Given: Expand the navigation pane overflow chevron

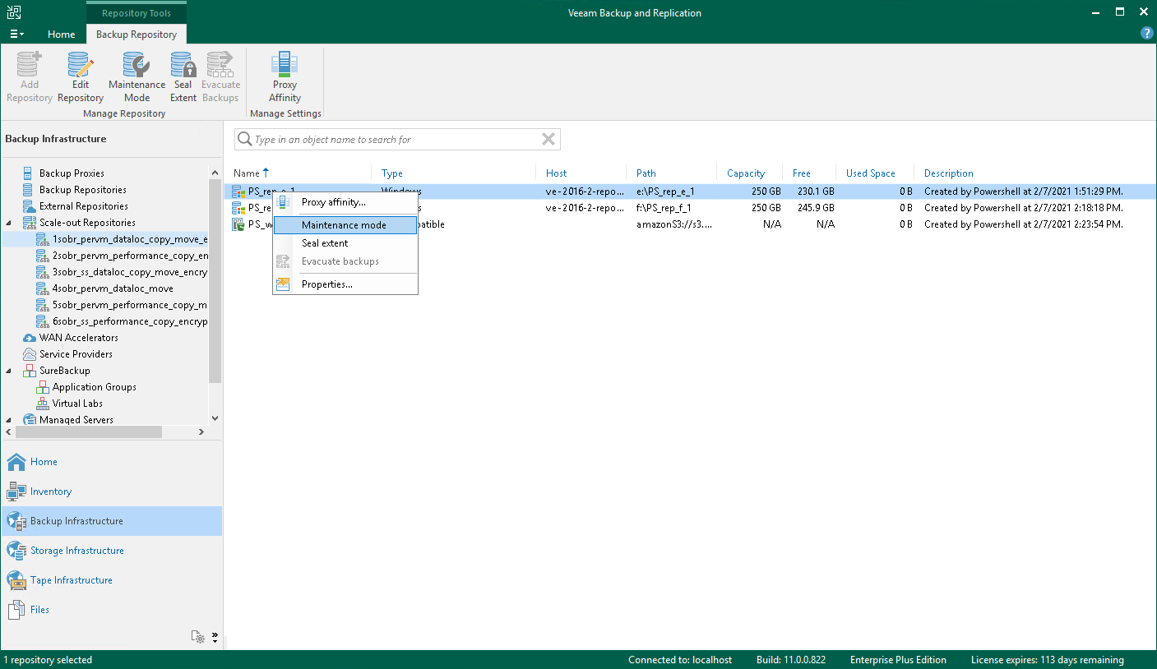Looking at the screenshot, I should tap(215, 636).
